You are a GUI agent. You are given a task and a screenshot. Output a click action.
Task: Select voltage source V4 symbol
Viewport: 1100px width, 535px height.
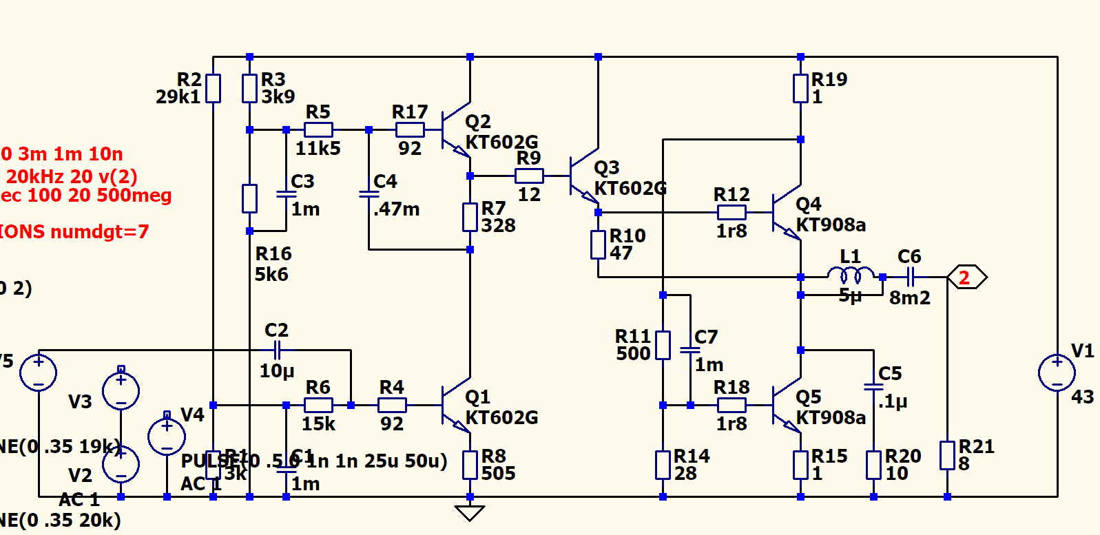coord(167,436)
